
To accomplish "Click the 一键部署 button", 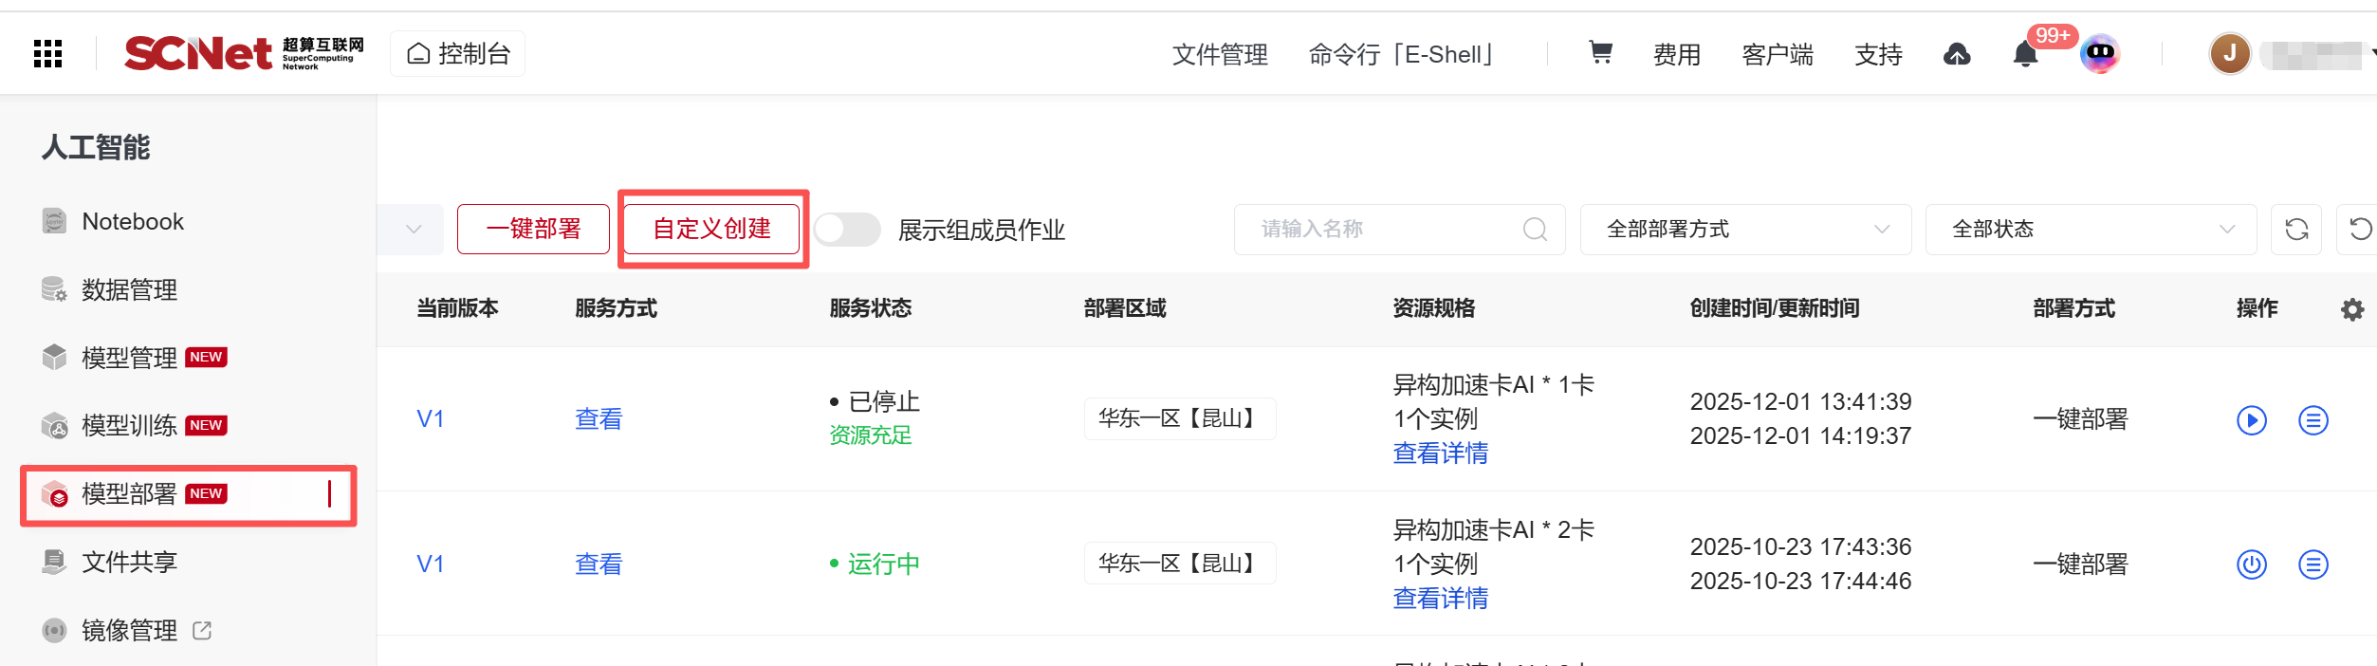I will (x=533, y=230).
